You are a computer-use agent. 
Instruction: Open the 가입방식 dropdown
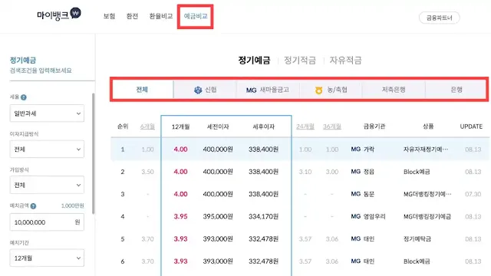(x=47, y=185)
